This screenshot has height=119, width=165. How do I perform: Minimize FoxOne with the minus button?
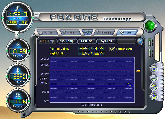(154, 78)
